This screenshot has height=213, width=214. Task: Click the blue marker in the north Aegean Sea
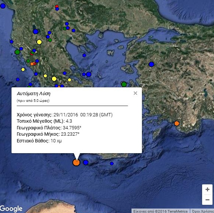point(84,55)
